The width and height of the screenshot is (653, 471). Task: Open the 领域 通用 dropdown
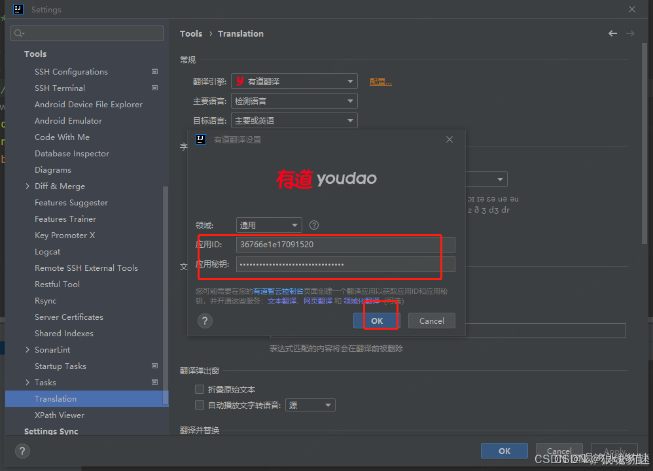269,225
